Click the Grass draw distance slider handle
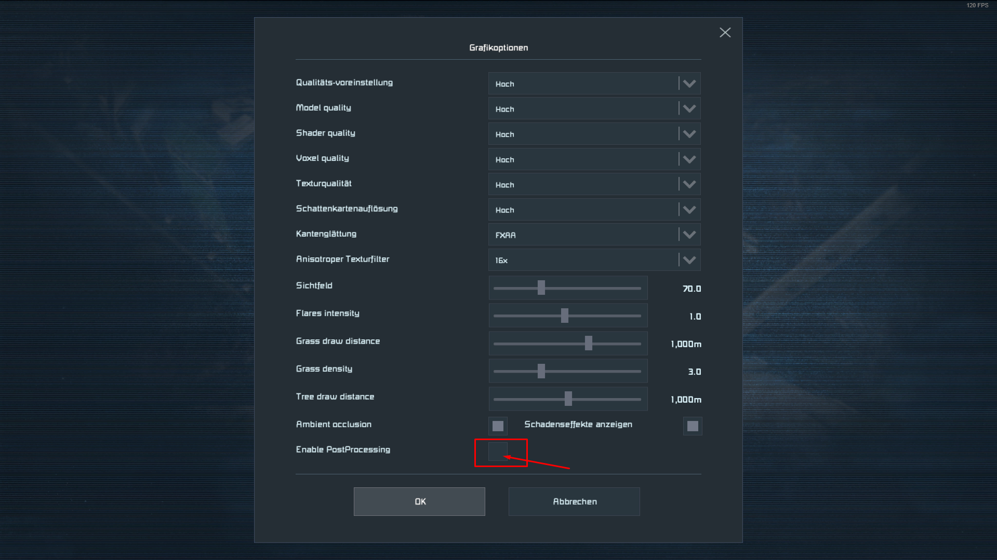Viewport: 997px width, 560px height. point(588,343)
